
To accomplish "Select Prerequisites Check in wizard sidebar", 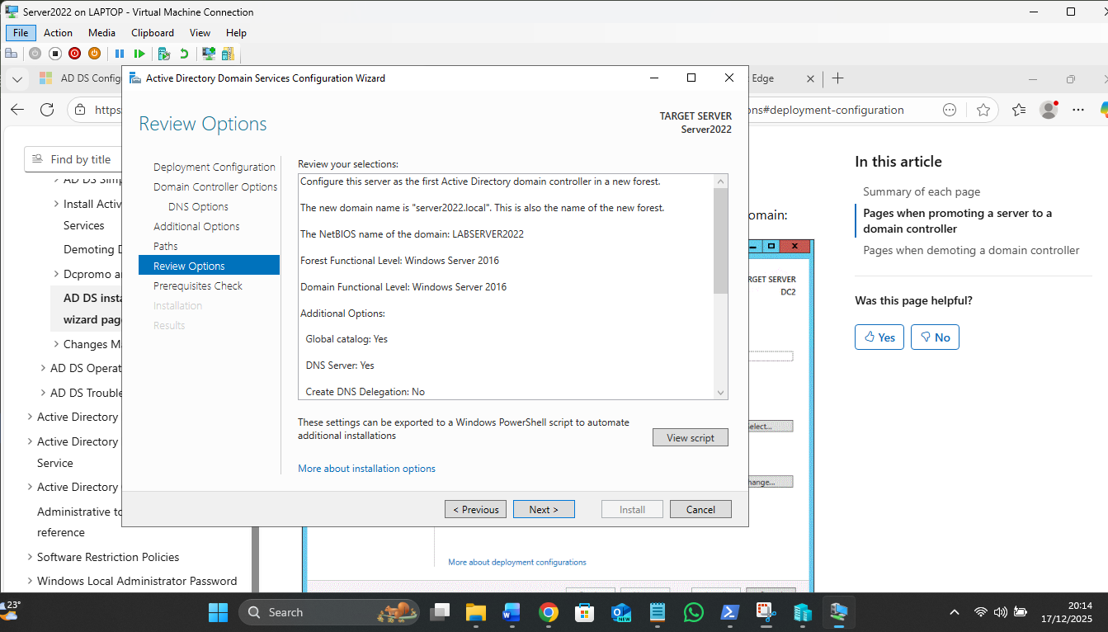I will click(198, 285).
